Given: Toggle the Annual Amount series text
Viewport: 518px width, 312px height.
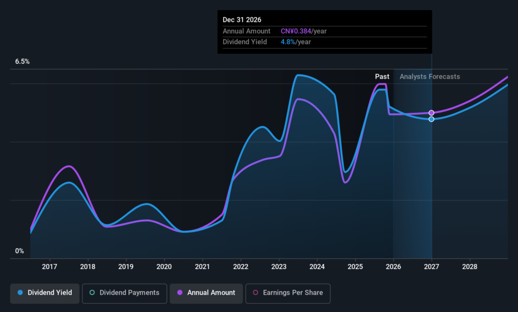Looking at the screenshot, I should pyautogui.click(x=211, y=293).
